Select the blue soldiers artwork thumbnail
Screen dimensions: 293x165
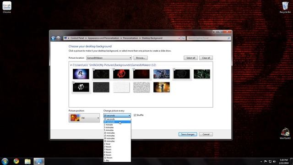[x=162, y=74]
